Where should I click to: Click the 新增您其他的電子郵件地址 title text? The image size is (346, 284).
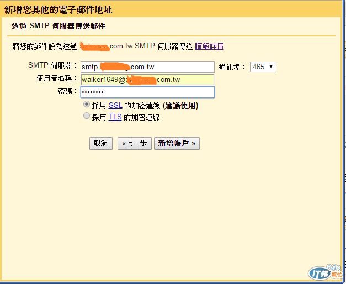(x=58, y=10)
